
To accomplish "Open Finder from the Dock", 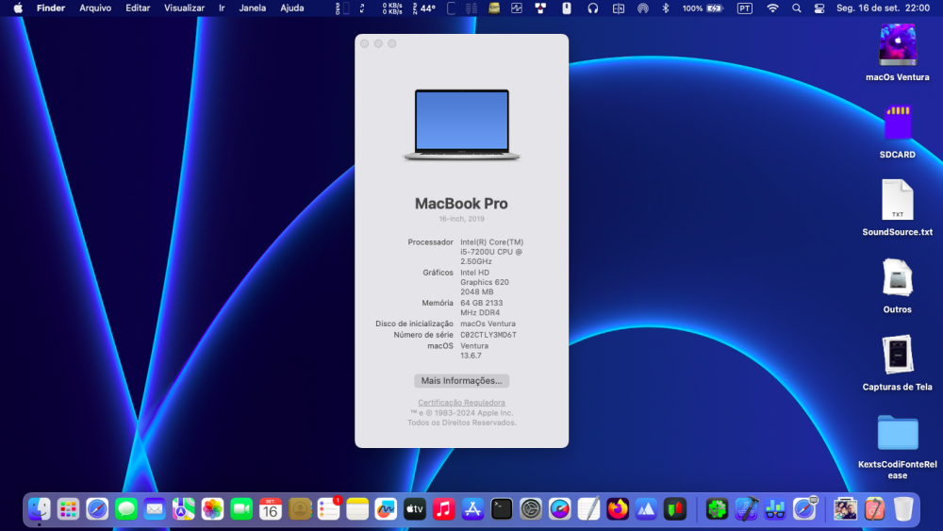I will click(39, 509).
